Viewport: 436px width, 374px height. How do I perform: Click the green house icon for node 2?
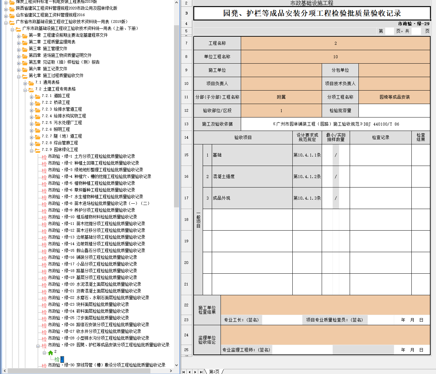[51, 352]
